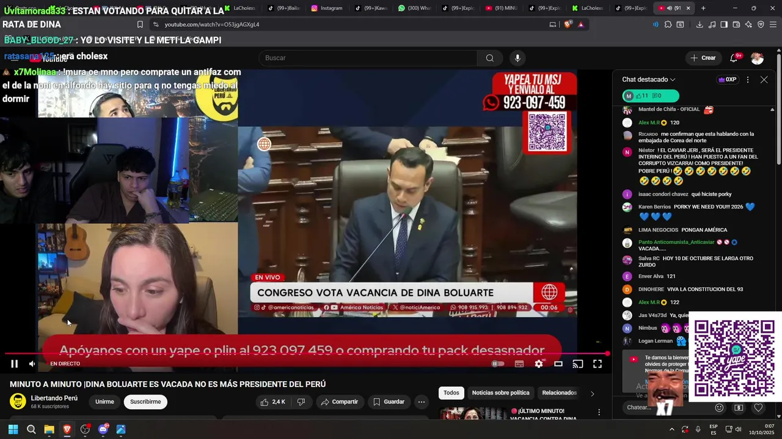
Task: Switch to the Instagram browser tab
Action: [x=327, y=8]
